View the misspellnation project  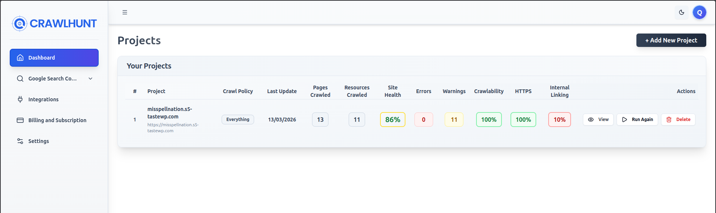(x=598, y=120)
